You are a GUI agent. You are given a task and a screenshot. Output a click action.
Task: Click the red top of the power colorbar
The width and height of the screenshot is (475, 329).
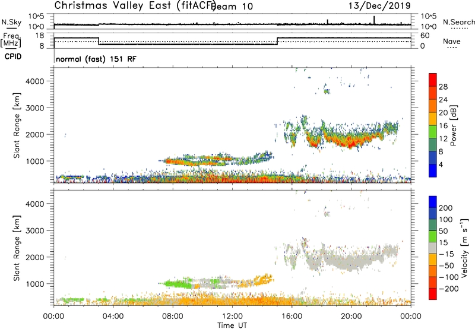(433, 80)
